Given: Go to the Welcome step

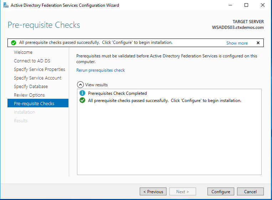Looking at the screenshot, I should point(23,52).
